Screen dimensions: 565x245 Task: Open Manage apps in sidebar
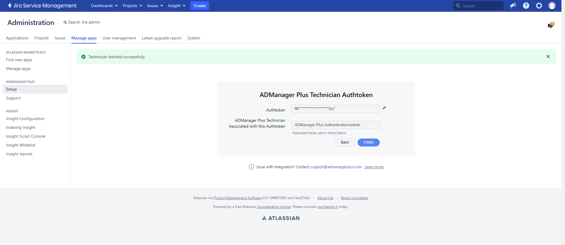tap(18, 69)
